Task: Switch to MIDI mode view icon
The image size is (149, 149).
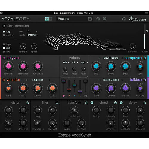Action: [51, 19]
